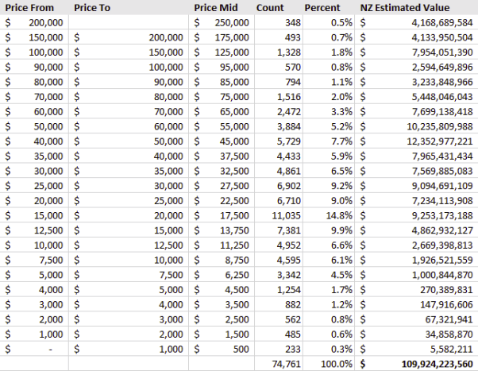The height and width of the screenshot is (371, 478).
Task: Select the 100.0% total percent cell
Action: tap(329, 364)
